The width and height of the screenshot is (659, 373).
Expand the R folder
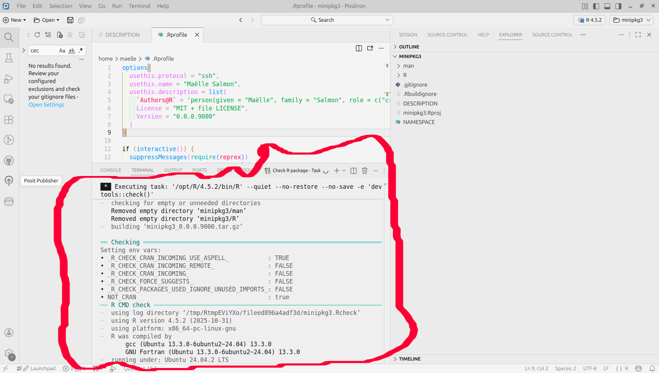click(x=405, y=75)
